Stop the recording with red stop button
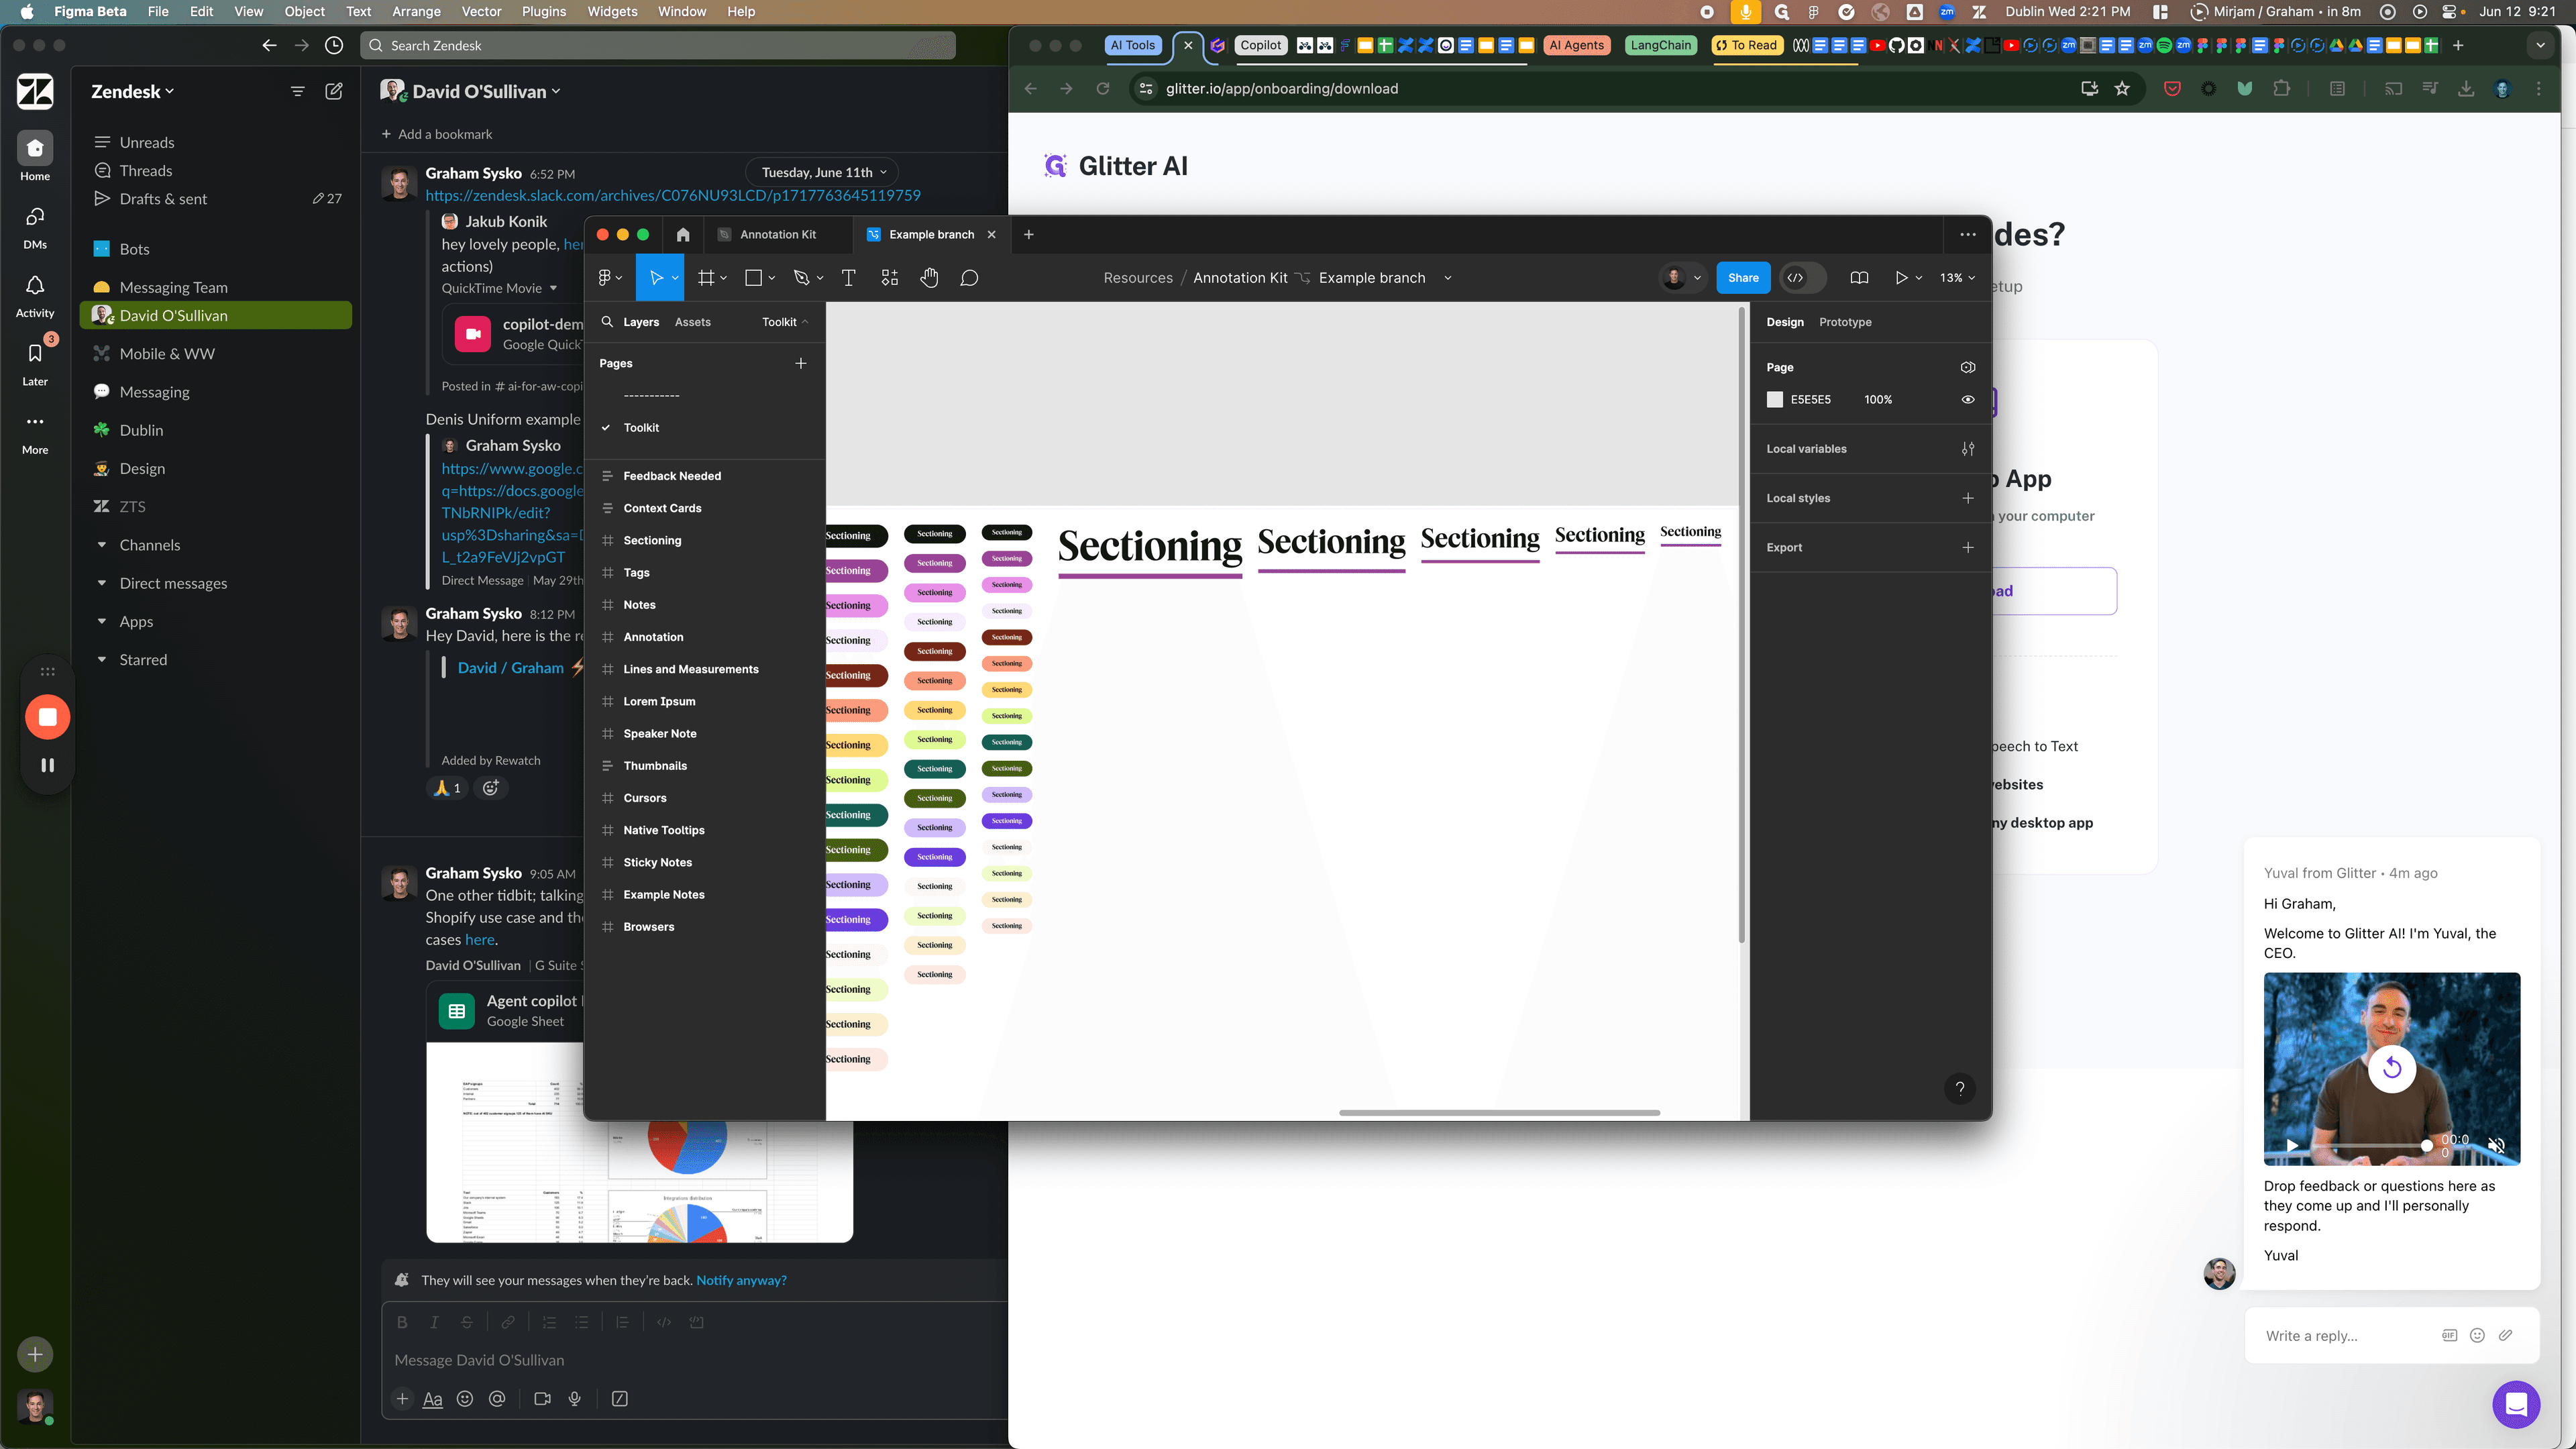The height and width of the screenshot is (1449, 2576). 47,717
